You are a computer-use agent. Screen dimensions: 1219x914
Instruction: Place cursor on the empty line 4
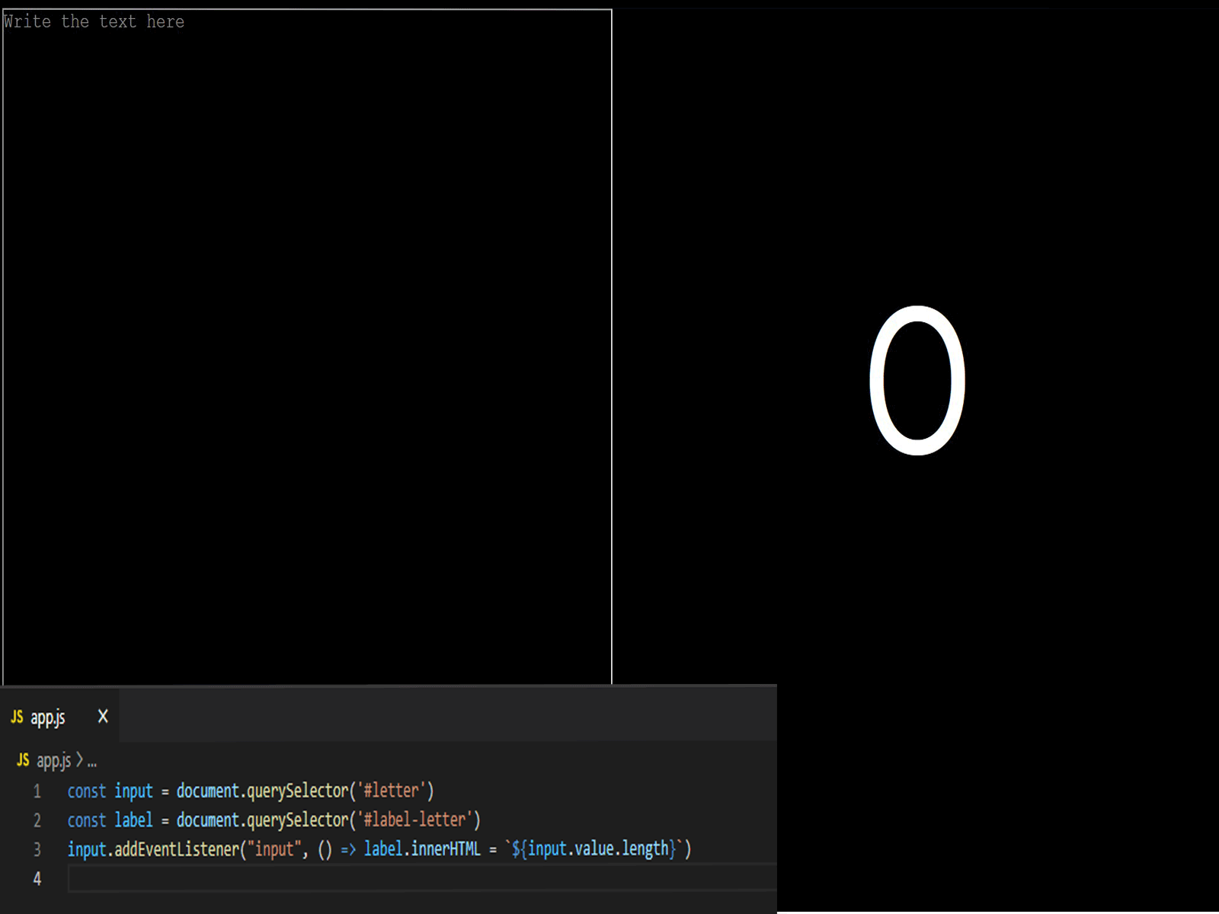(422, 878)
